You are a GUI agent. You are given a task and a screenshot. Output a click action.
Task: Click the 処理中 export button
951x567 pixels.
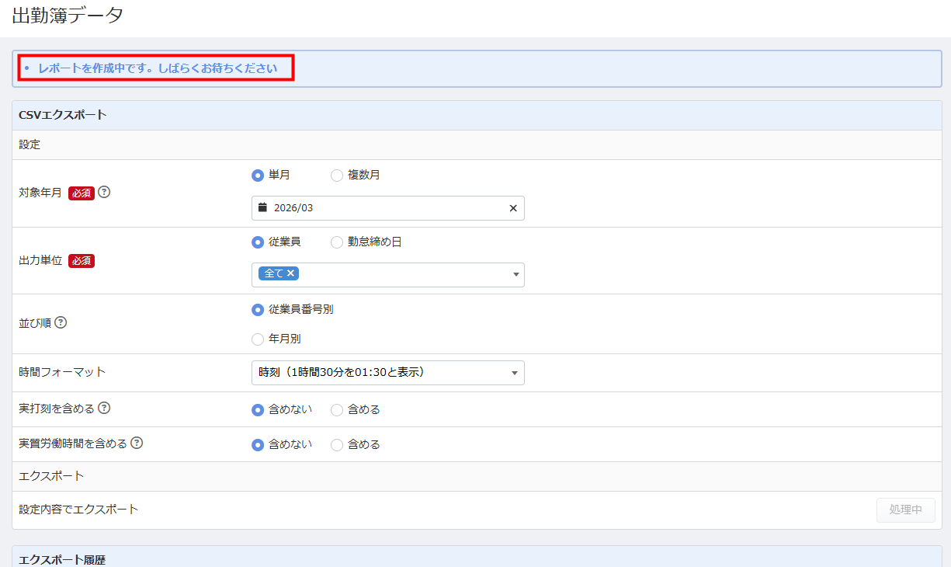pyautogui.click(x=906, y=510)
